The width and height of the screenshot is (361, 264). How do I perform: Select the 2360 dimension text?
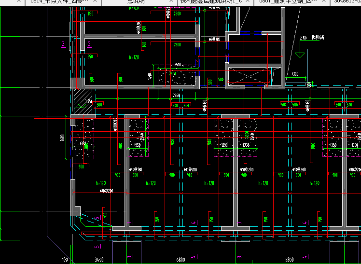(x=176, y=96)
